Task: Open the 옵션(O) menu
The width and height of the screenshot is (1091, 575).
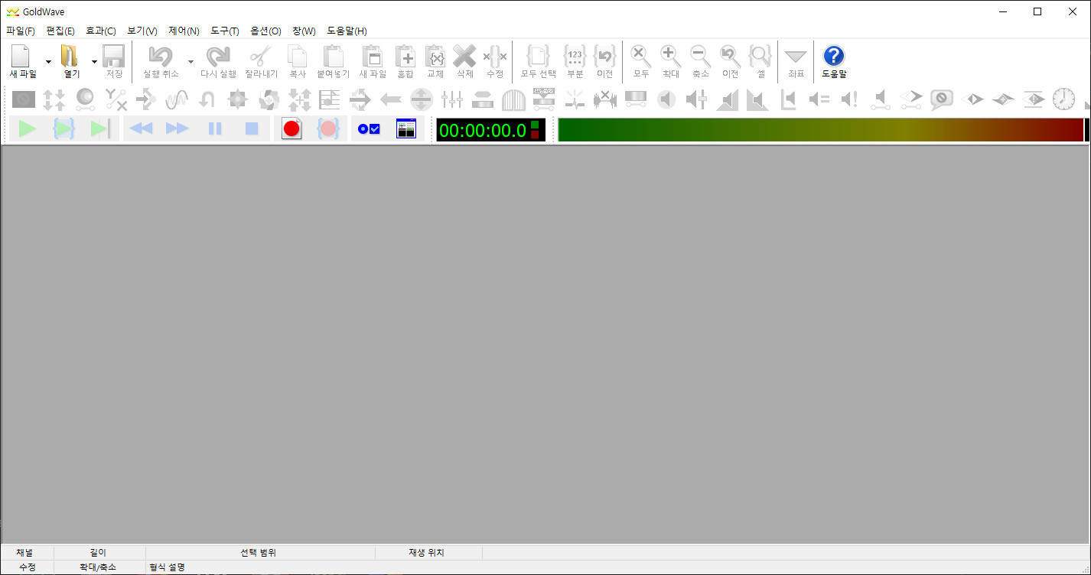Action: tap(265, 31)
